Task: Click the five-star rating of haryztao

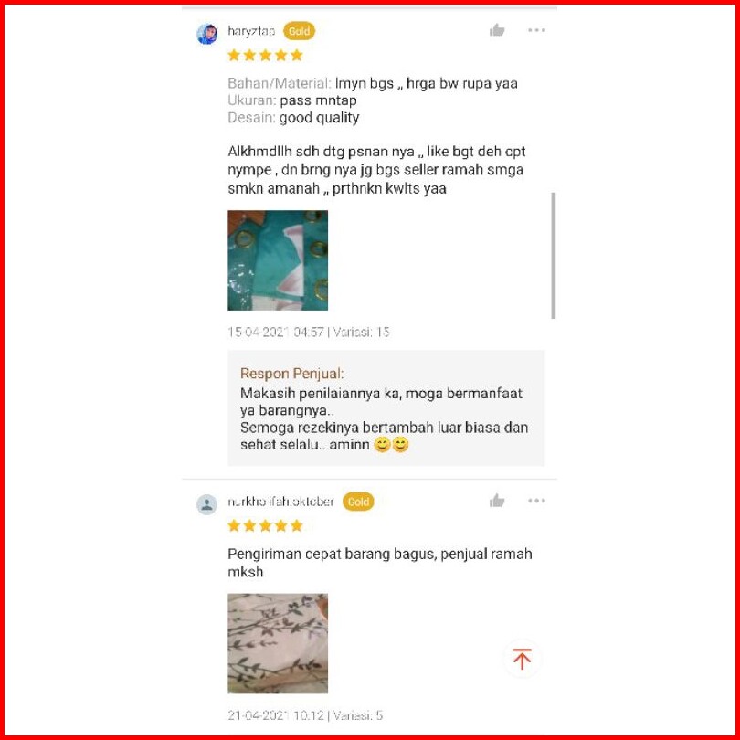Action: (265, 56)
